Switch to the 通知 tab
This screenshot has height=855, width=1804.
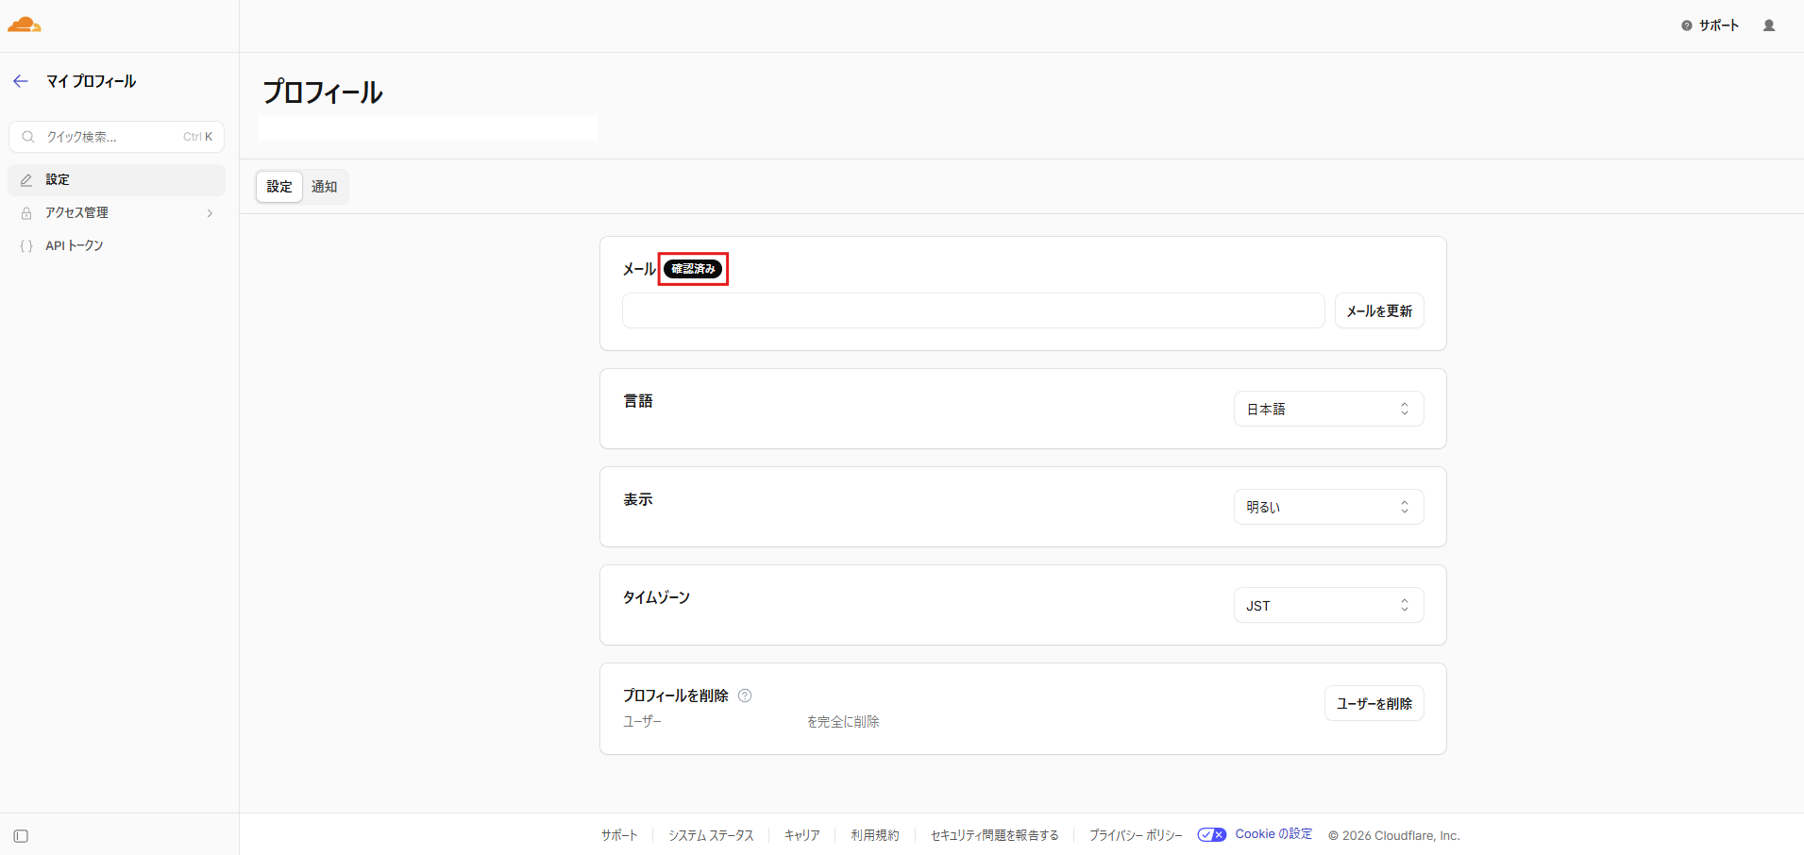tap(324, 187)
